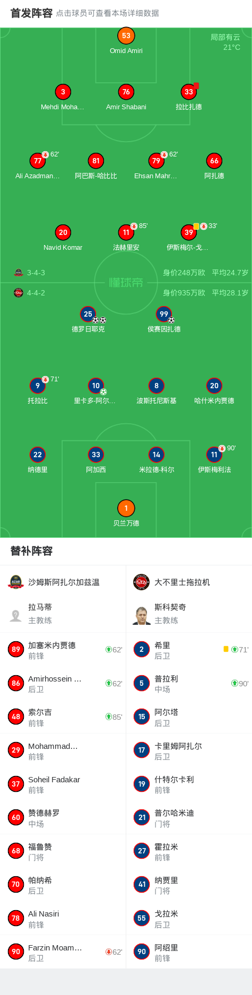
Task: Open goalkeeper 贝兰万德 number 1 badge
Action: [x=126, y=508]
